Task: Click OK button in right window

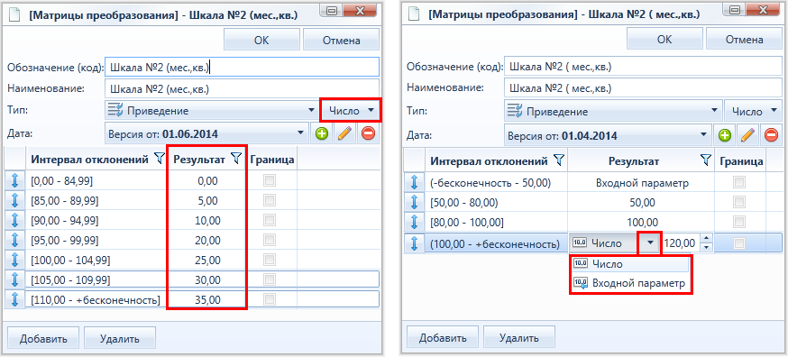Action: click(x=664, y=40)
